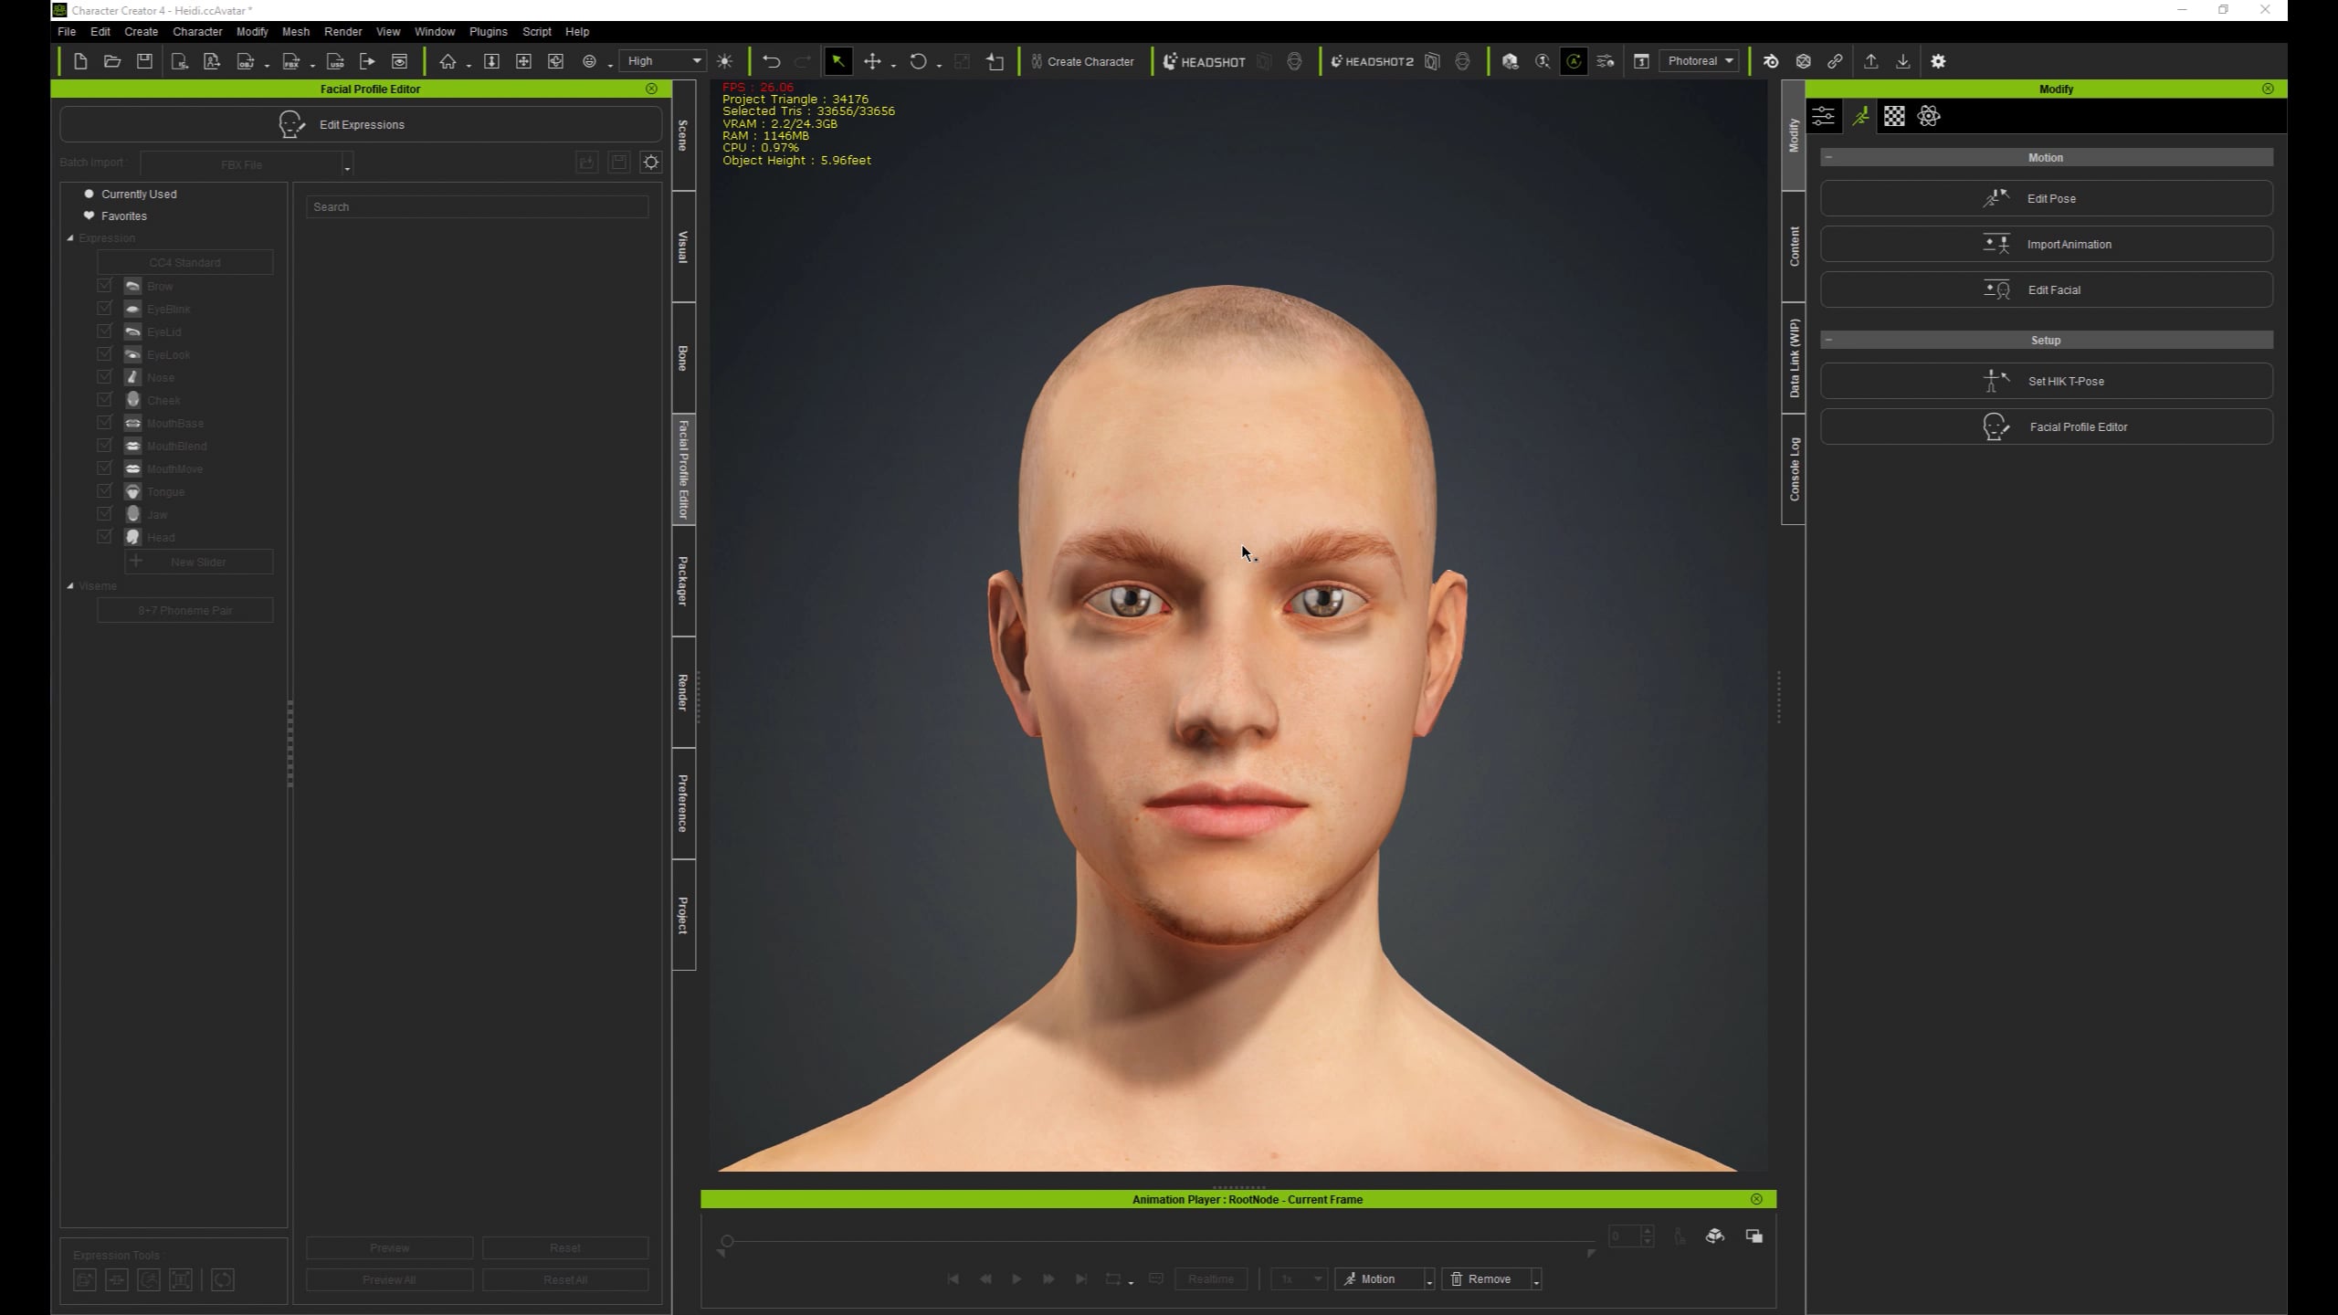Toggle the EyeBlink expression on or off
Image resolution: width=2338 pixels, height=1315 pixels.
click(104, 309)
